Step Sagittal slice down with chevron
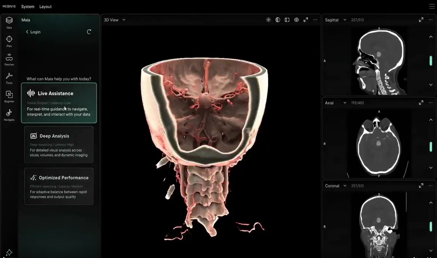 point(431,85)
